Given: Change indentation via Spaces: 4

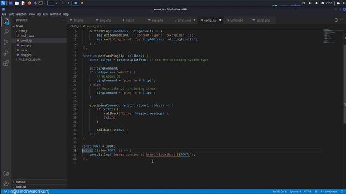Looking at the screenshot, I should (295, 192).
